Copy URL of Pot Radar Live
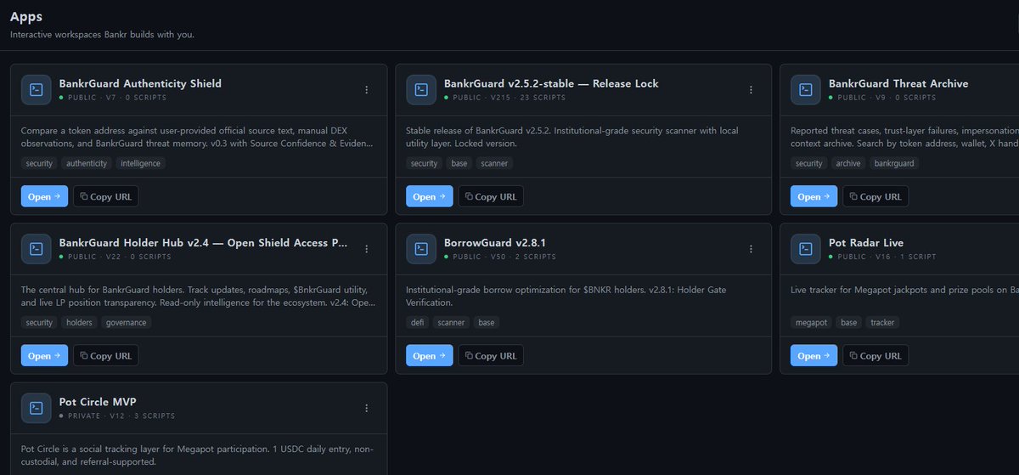The height and width of the screenshot is (475, 1019). [875, 355]
